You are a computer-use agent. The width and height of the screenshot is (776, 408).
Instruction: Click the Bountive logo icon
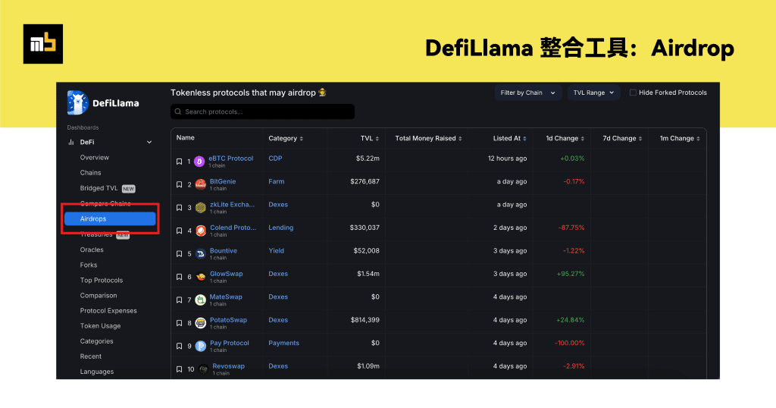point(200,254)
